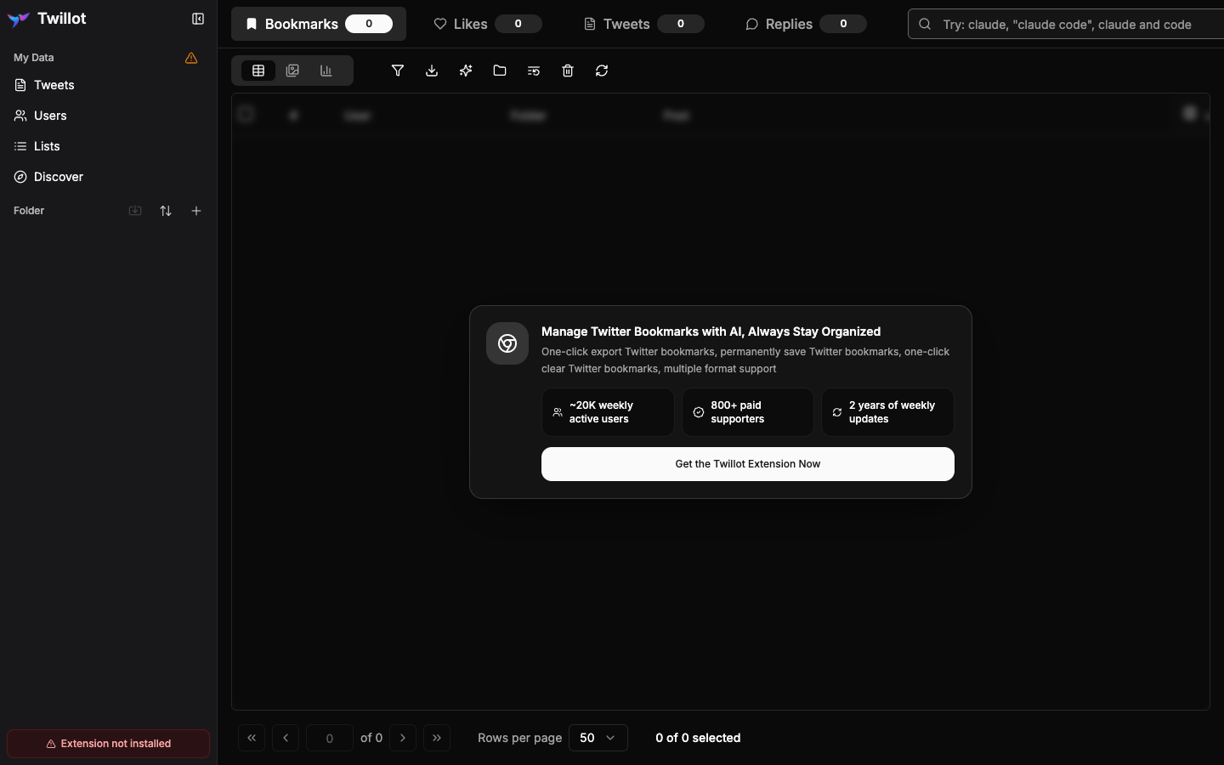Click the folder import icon
Viewport: 1224px width, 765px height.
[x=135, y=211]
